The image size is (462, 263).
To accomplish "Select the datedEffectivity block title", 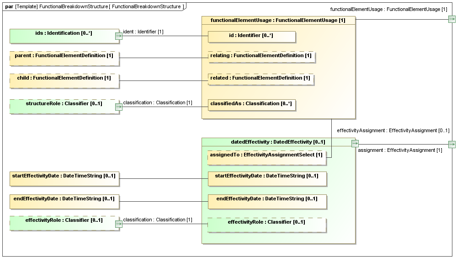I will (x=278, y=142).
